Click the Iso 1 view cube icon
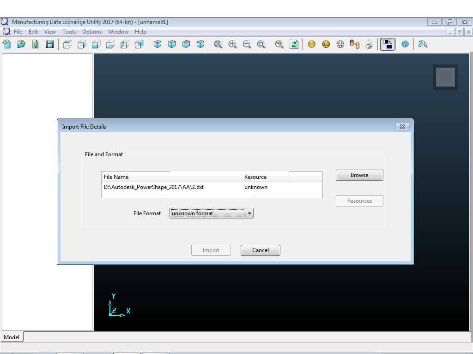Screen dimensions: 473x354 [x=158, y=44]
